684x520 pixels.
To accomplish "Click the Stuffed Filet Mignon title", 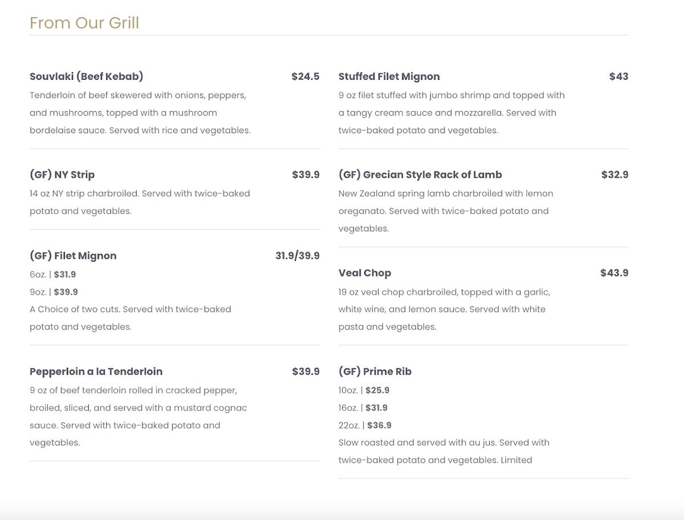I will [x=389, y=76].
